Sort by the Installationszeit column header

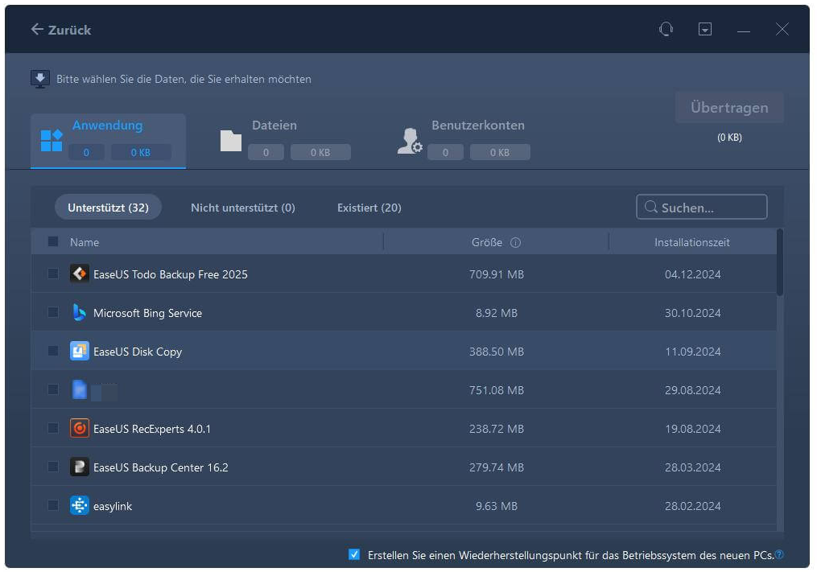click(x=692, y=242)
